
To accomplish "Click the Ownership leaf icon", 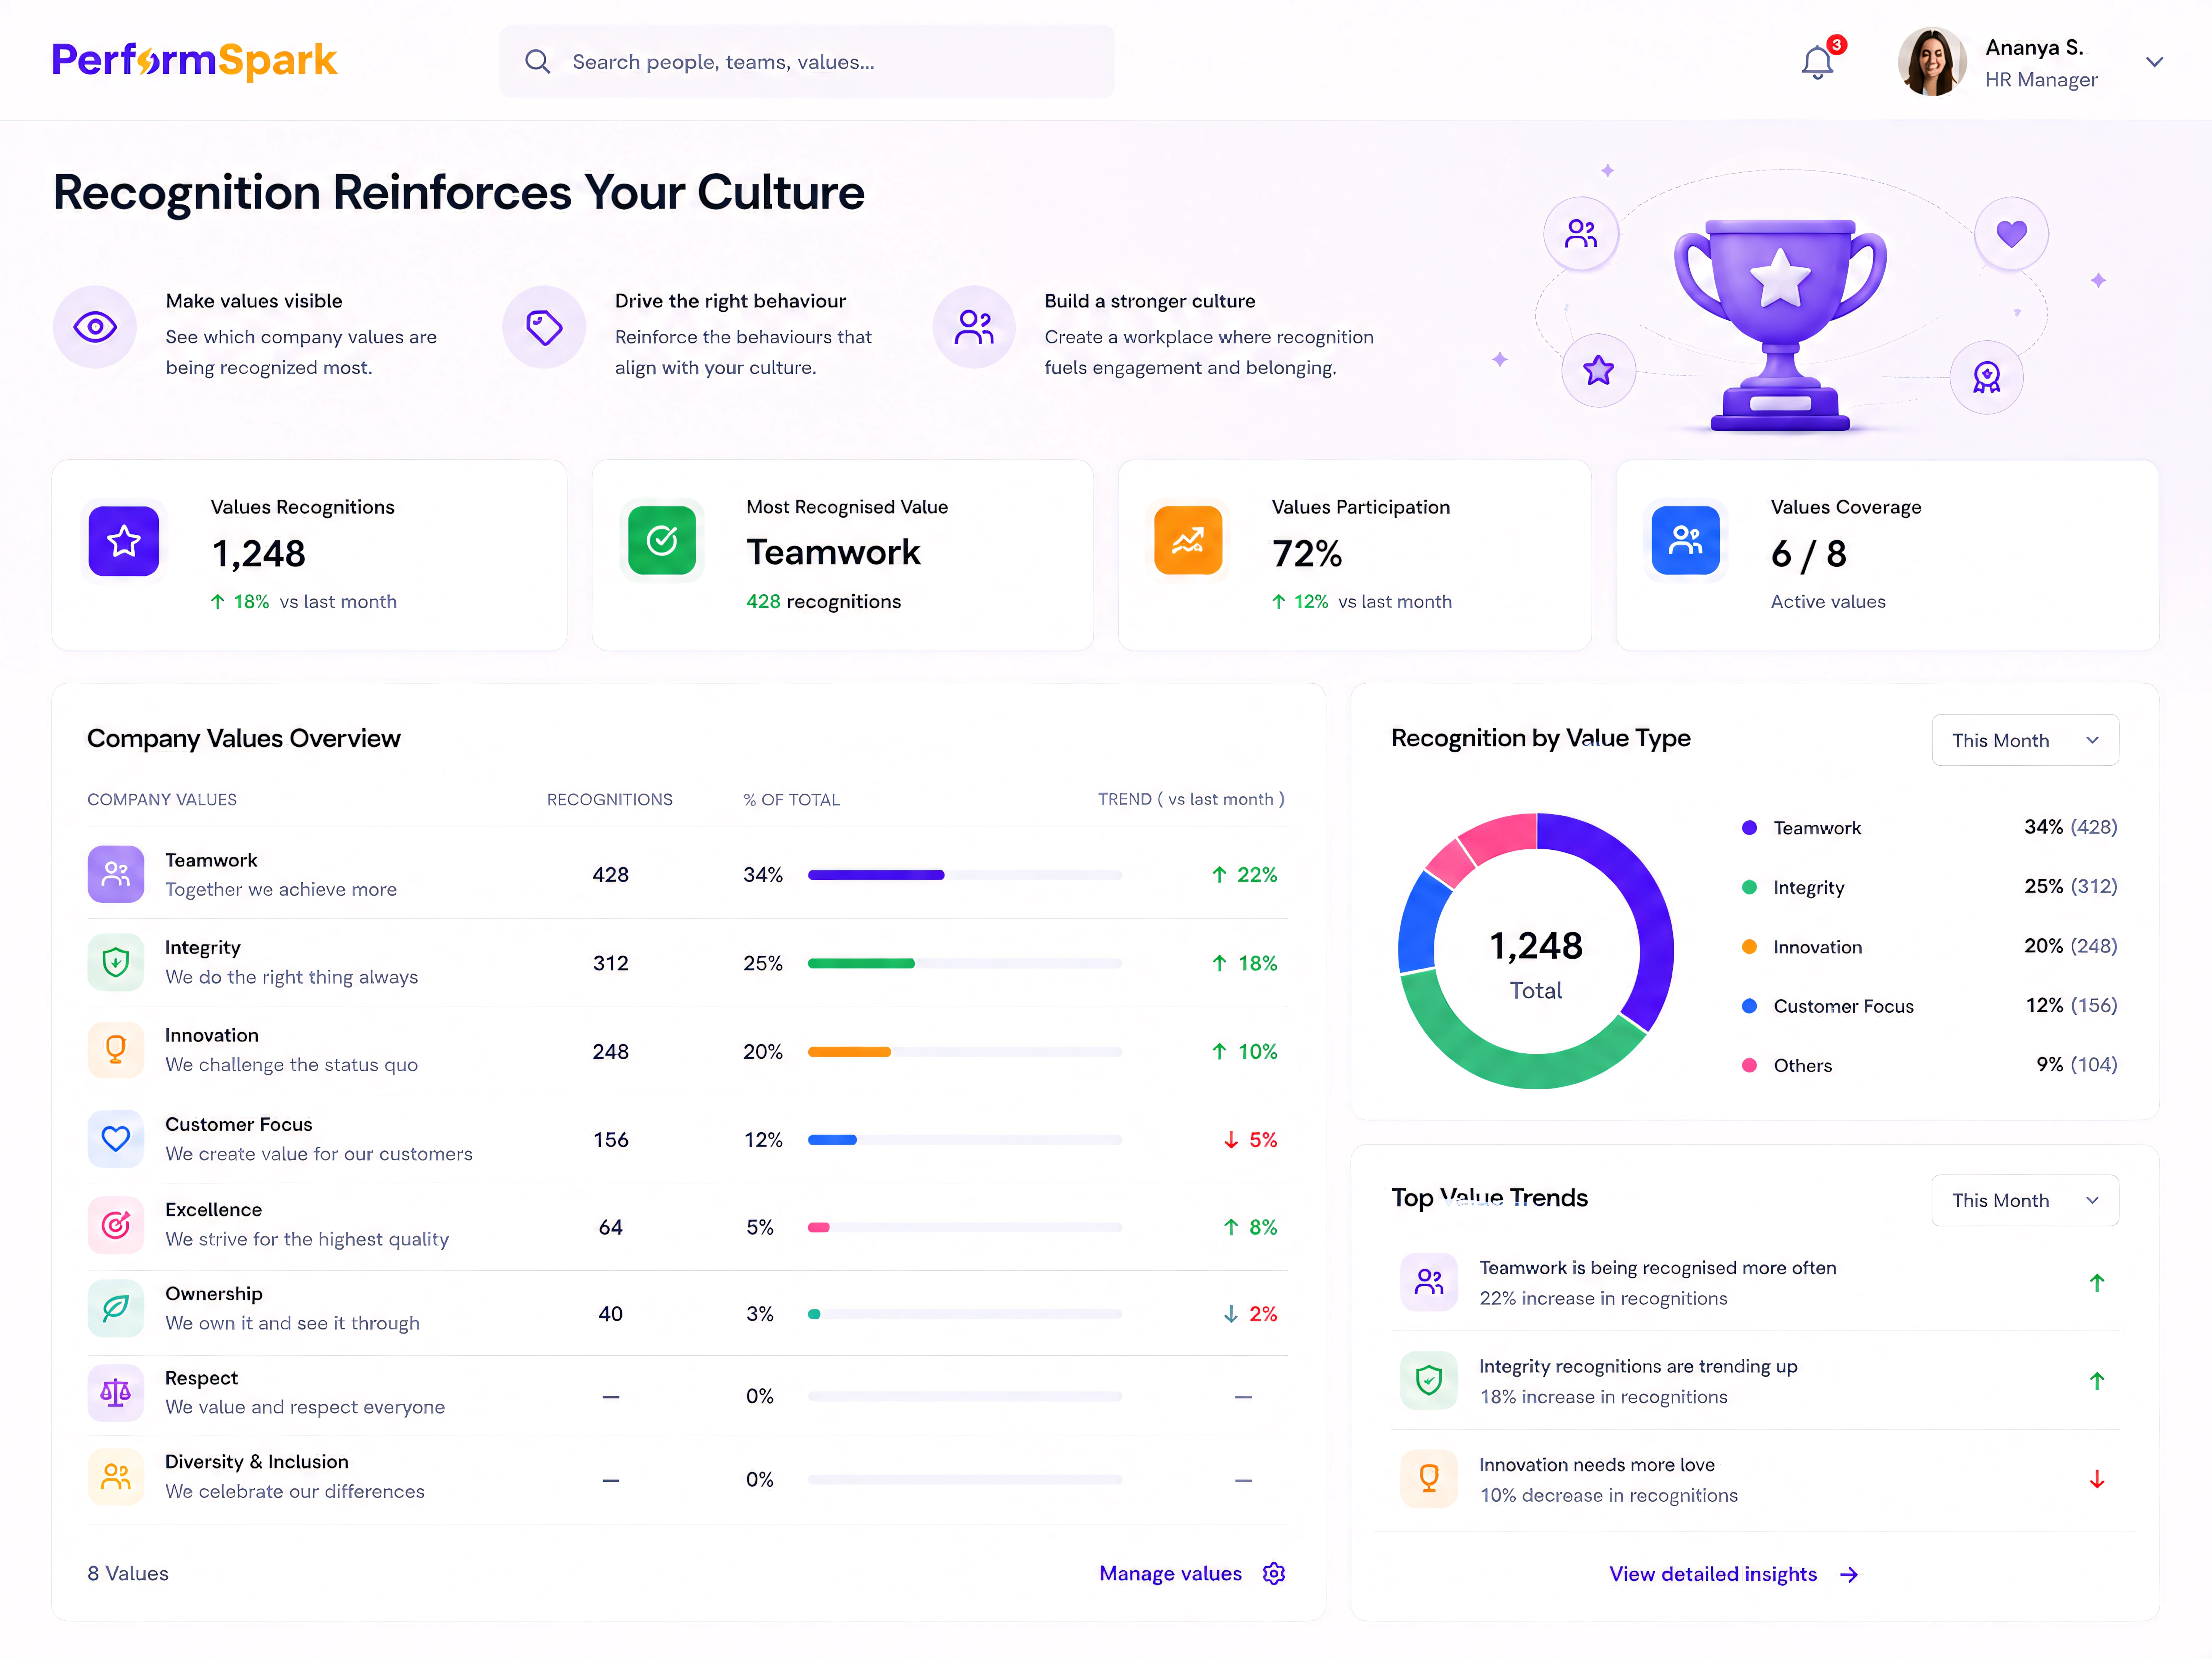I will (x=116, y=1308).
